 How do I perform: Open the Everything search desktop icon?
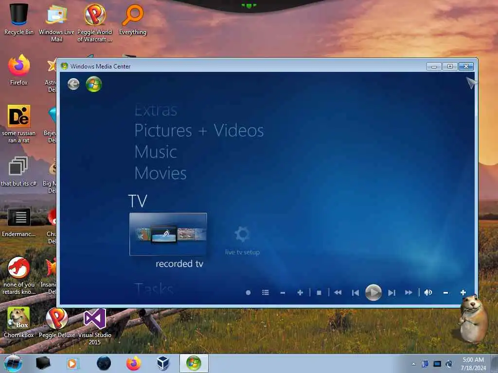[133, 19]
